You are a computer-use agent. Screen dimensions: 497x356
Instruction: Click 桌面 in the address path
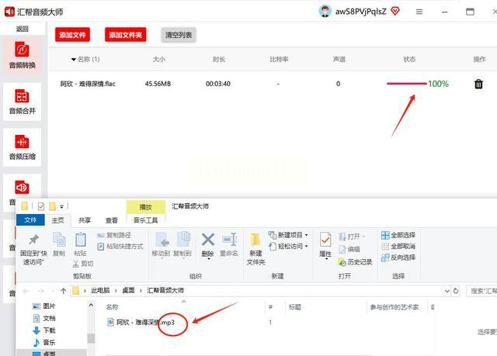(x=128, y=291)
